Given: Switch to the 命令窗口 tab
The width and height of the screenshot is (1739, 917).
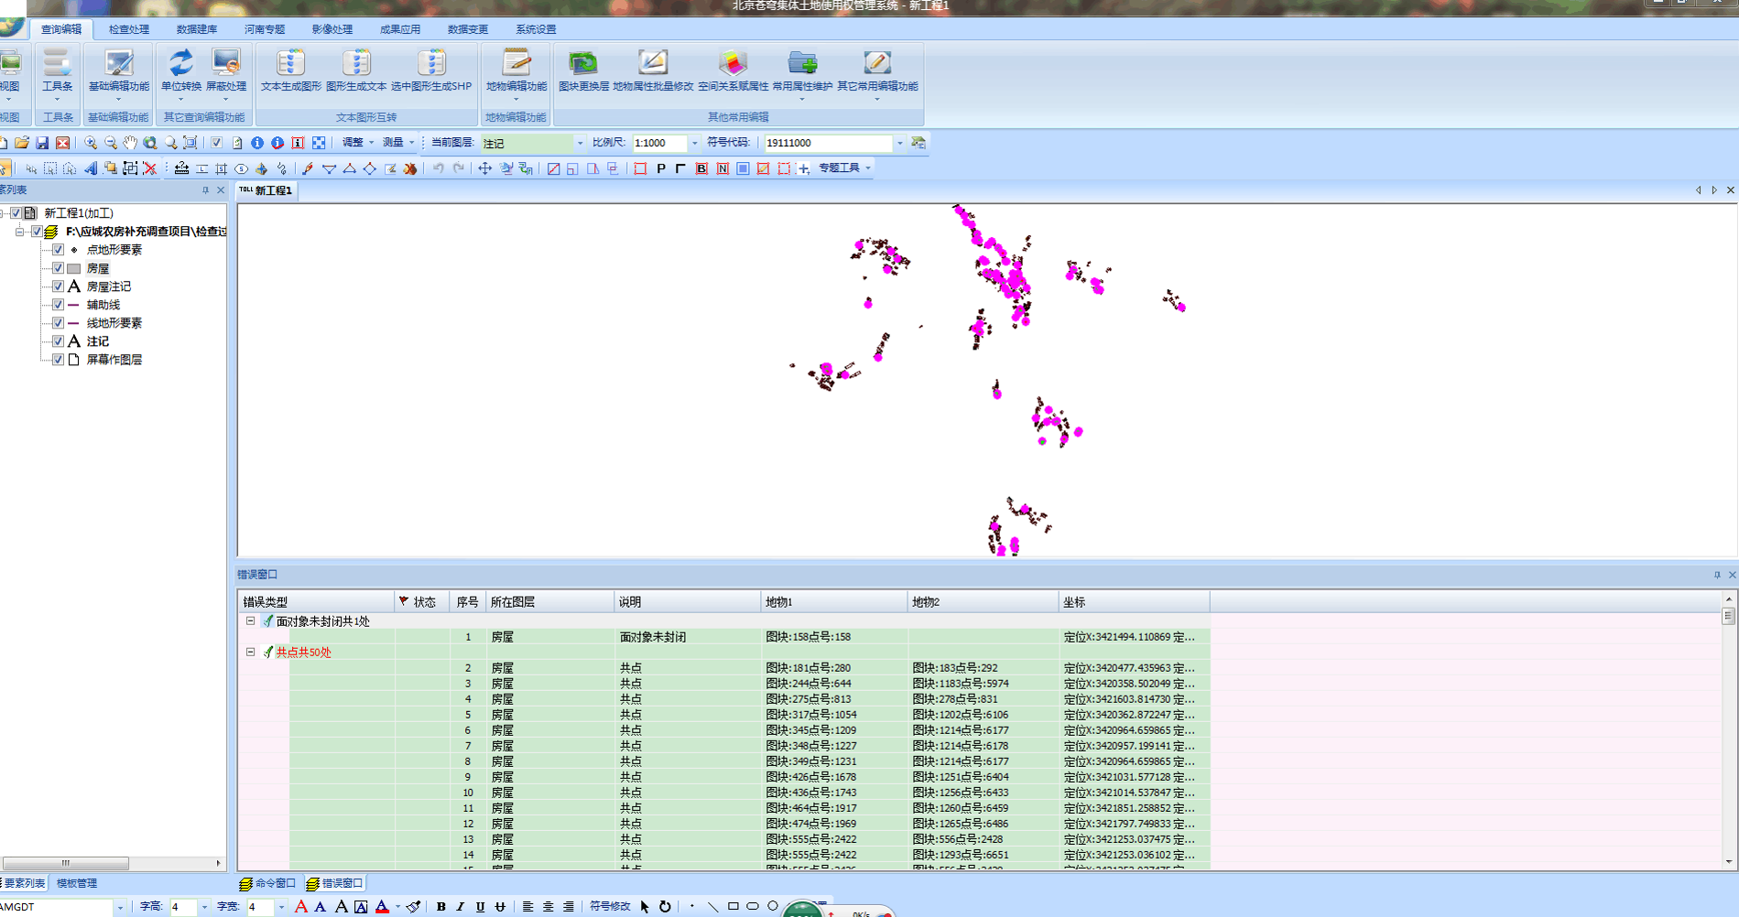Looking at the screenshot, I should point(268,883).
